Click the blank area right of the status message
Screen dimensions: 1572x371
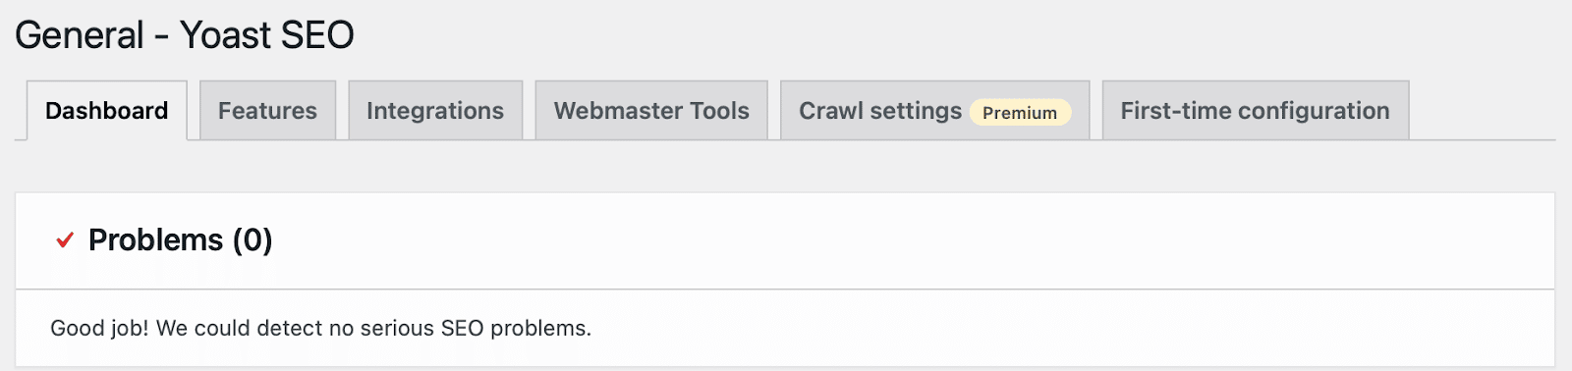pyautogui.click(x=1071, y=328)
